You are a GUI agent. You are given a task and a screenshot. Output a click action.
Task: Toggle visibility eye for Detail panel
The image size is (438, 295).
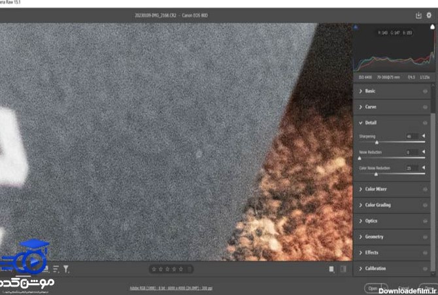tap(425, 123)
